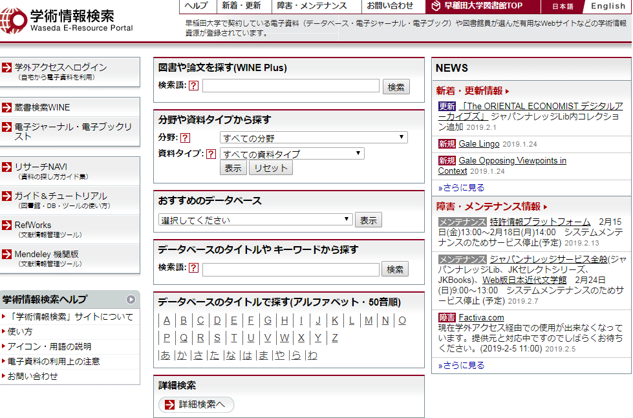Browse databases under kana あ

[166, 355]
